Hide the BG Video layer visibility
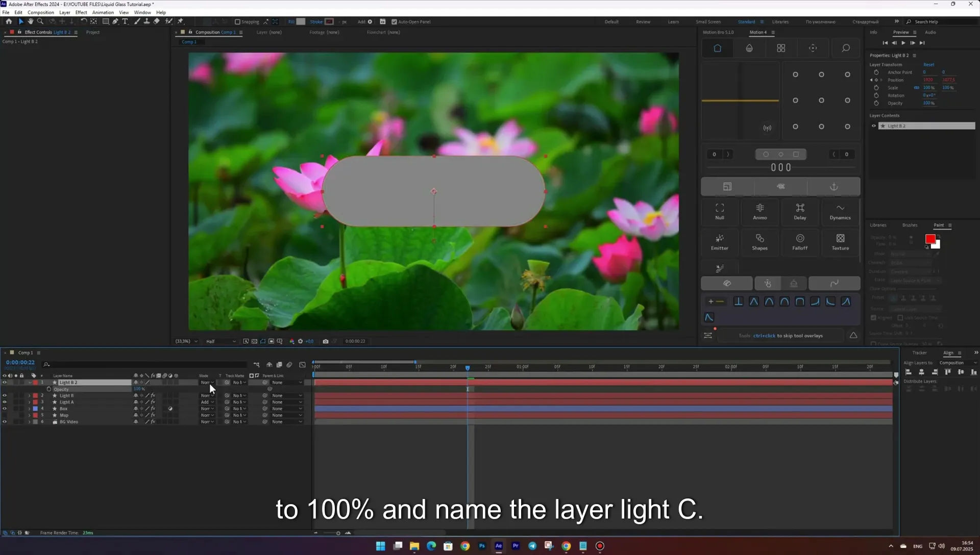The width and height of the screenshot is (980, 555). coord(5,422)
